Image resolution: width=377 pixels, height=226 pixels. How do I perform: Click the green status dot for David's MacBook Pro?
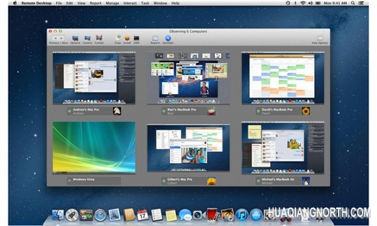point(258,111)
